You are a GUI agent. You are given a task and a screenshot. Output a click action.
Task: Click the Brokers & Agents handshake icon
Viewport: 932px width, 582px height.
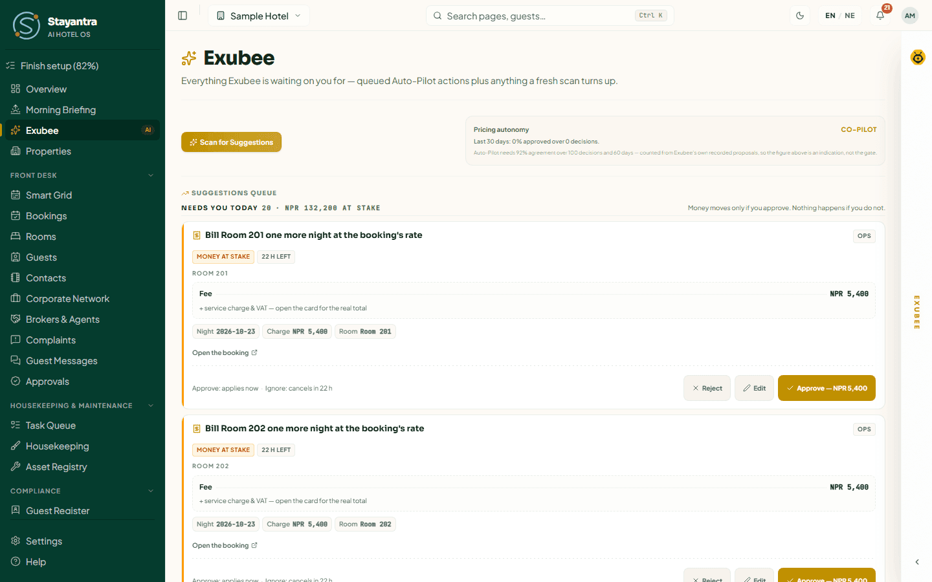(x=16, y=319)
